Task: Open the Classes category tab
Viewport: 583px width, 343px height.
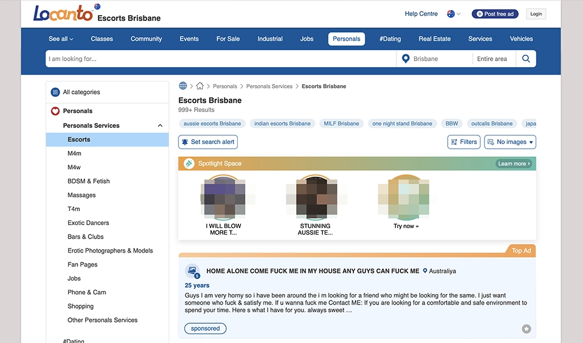Action: click(102, 38)
